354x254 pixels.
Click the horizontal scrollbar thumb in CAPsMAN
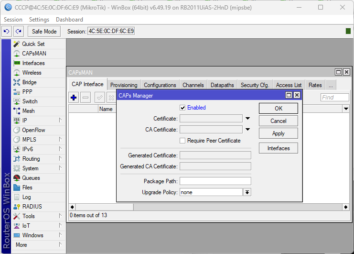point(105,207)
